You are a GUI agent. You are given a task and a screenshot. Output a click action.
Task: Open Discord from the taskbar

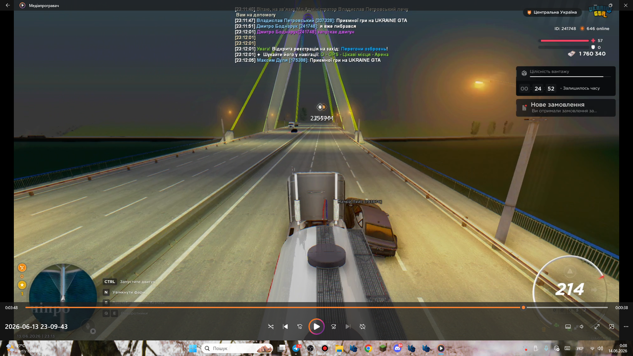(x=398, y=348)
